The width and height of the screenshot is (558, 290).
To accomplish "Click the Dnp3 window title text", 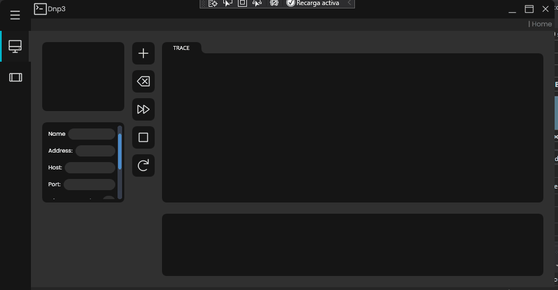I will click(57, 9).
